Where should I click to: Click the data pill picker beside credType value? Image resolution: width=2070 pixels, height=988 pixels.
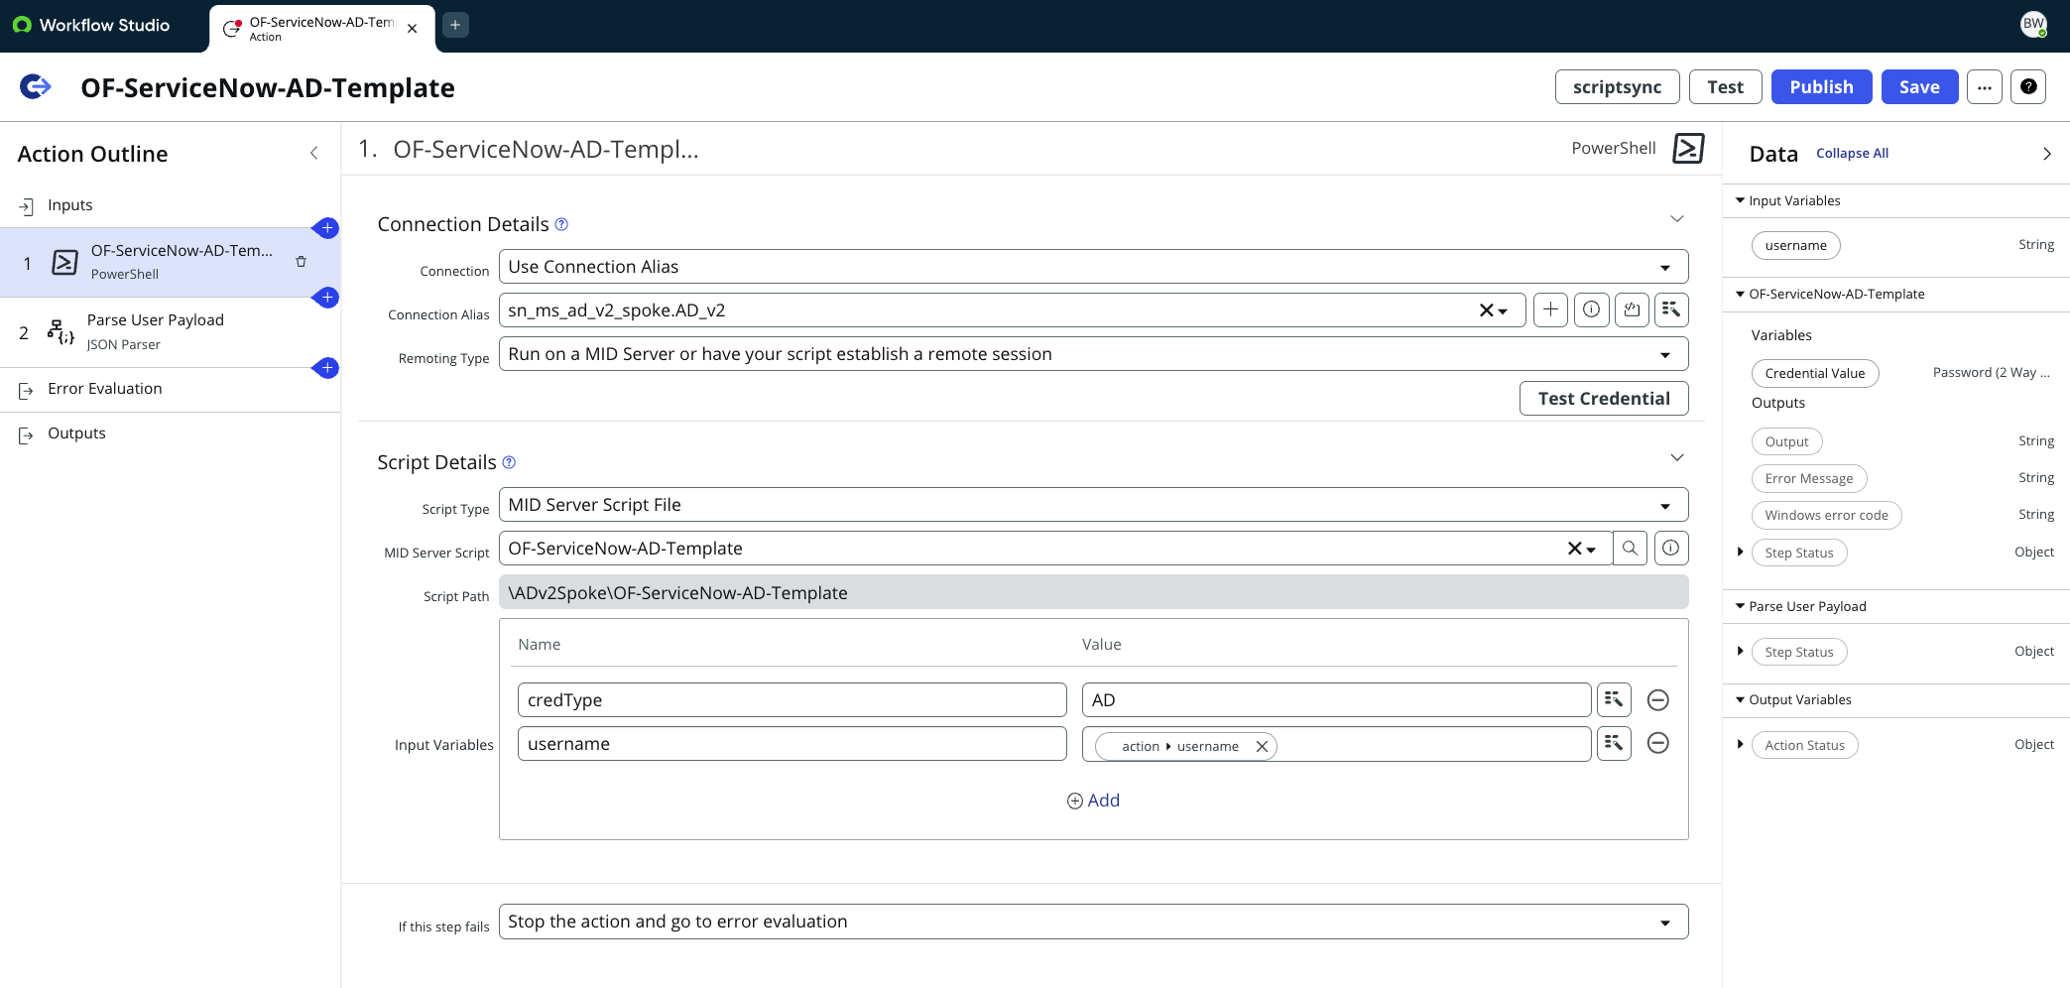(1614, 699)
